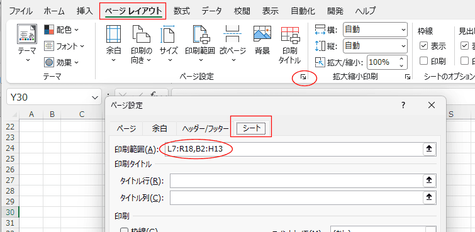Toggle 枠線 表示 gridlines view checkbox

click(x=423, y=46)
